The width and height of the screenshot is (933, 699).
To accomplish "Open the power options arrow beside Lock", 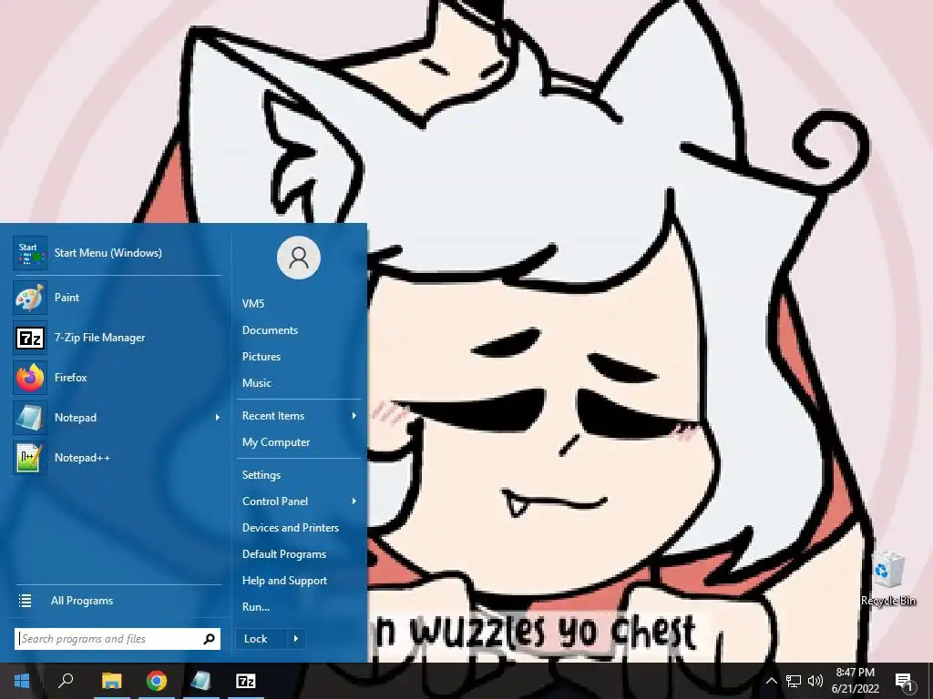I will point(296,639).
